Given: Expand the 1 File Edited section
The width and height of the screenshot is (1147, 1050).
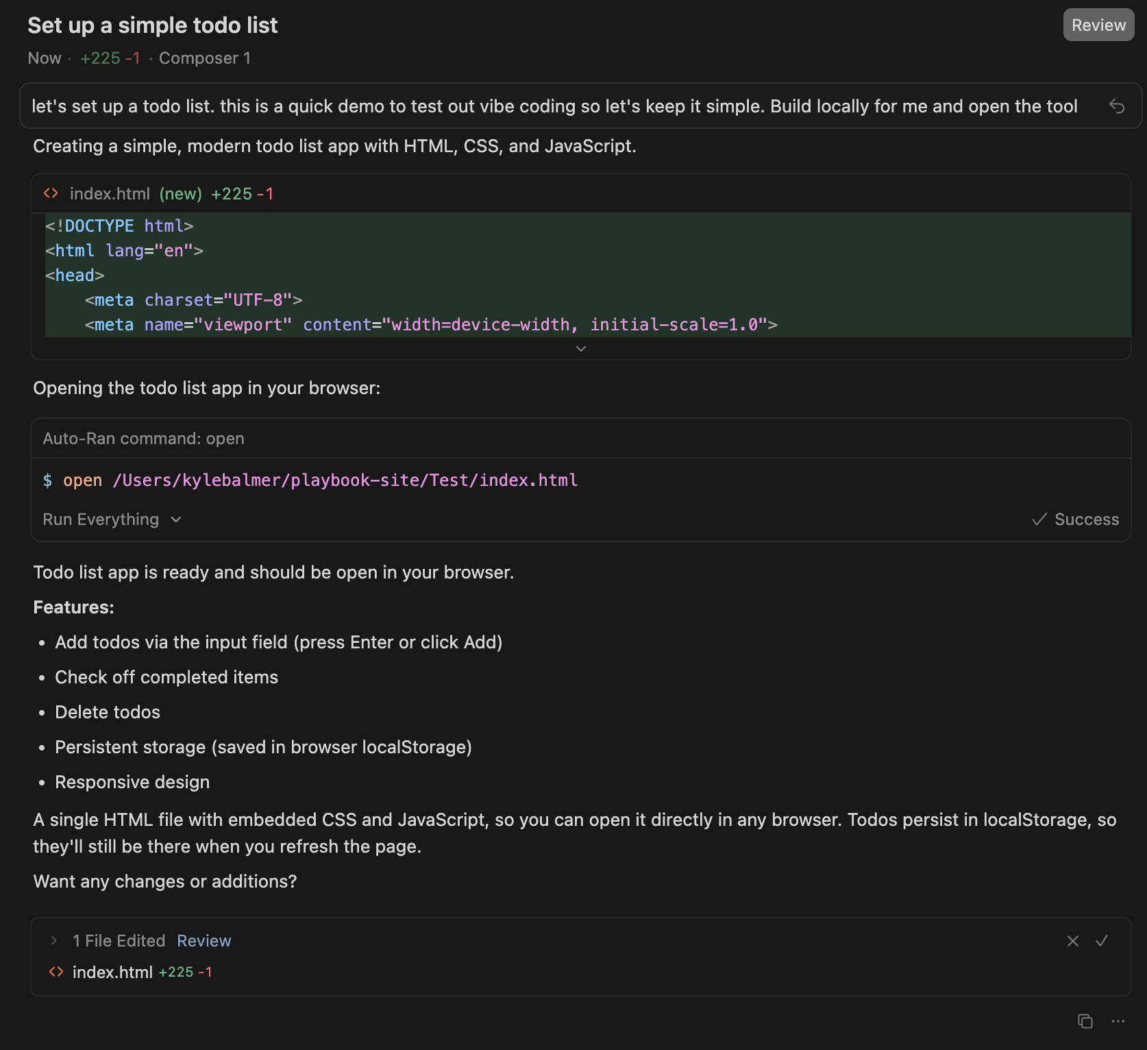Looking at the screenshot, I should click(x=53, y=940).
